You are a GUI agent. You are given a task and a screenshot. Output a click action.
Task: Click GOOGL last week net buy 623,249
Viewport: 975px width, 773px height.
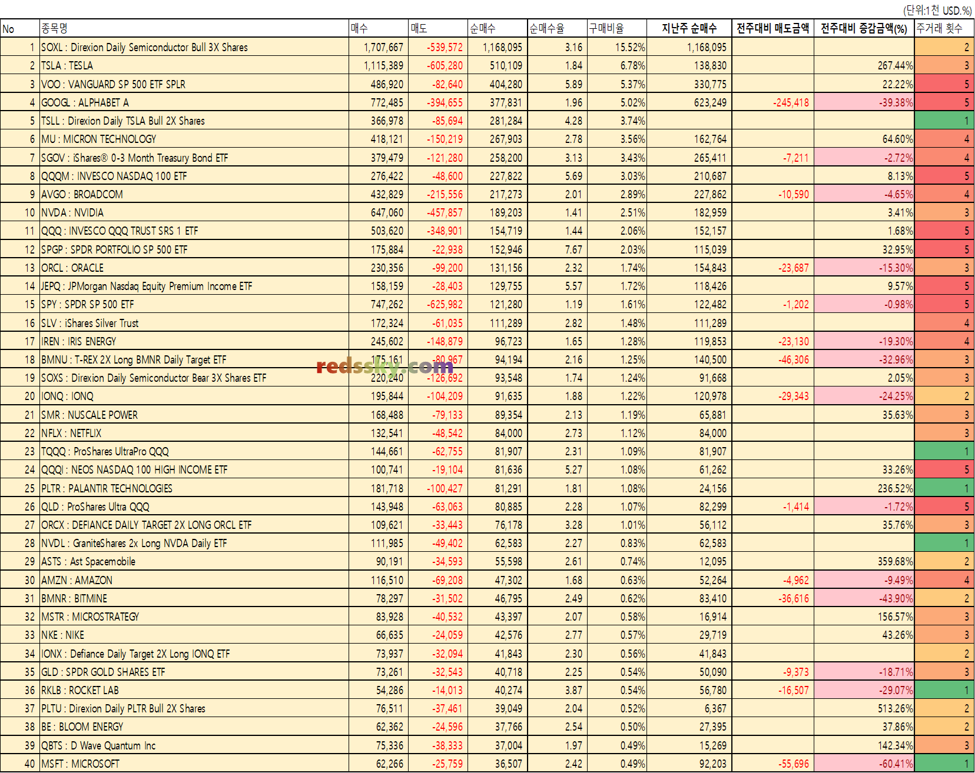point(710,102)
